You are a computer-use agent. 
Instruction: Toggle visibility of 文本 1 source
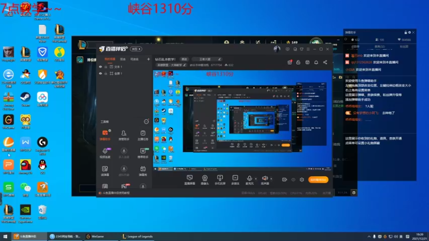tap(100, 66)
